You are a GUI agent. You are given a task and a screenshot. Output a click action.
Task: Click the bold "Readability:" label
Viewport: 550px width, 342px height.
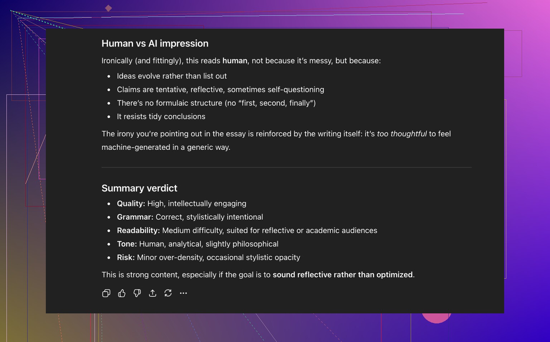tap(138, 231)
